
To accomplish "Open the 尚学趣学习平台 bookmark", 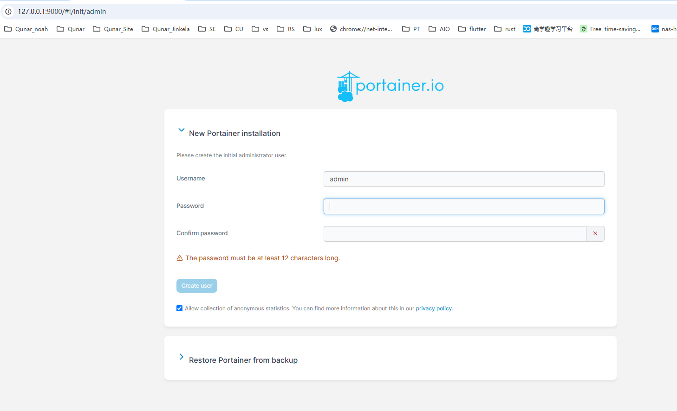I will coord(548,29).
